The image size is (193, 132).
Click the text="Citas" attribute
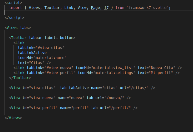tap(31, 63)
